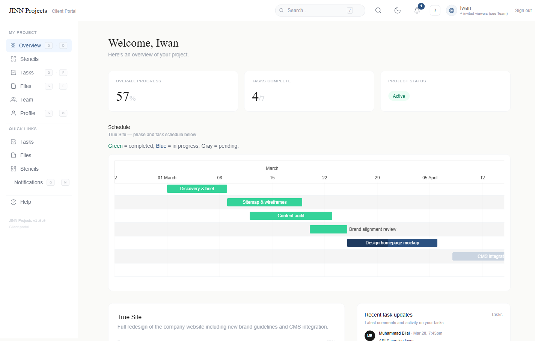Click the Active project status badge
This screenshot has height=341, width=535.
[399, 96]
